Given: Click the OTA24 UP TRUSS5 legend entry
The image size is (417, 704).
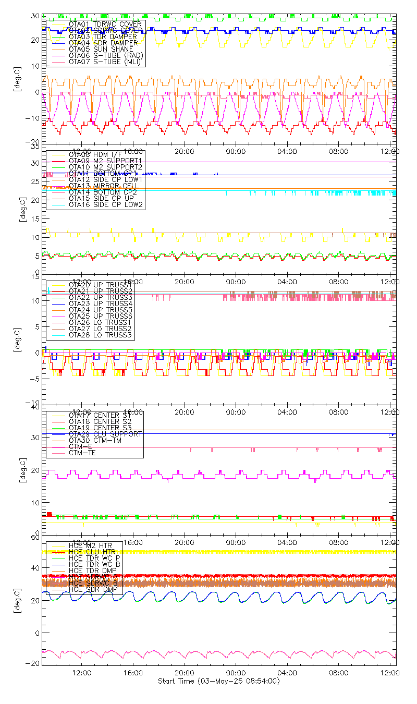Looking at the screenshot, I should tap(101, 310).
